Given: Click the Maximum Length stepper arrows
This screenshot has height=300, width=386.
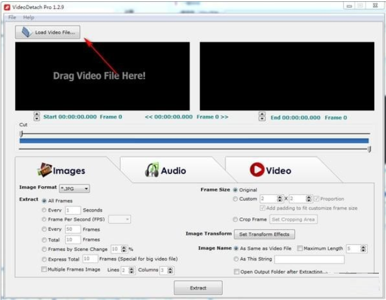Looking at the screenshot, I should (363, 249).
